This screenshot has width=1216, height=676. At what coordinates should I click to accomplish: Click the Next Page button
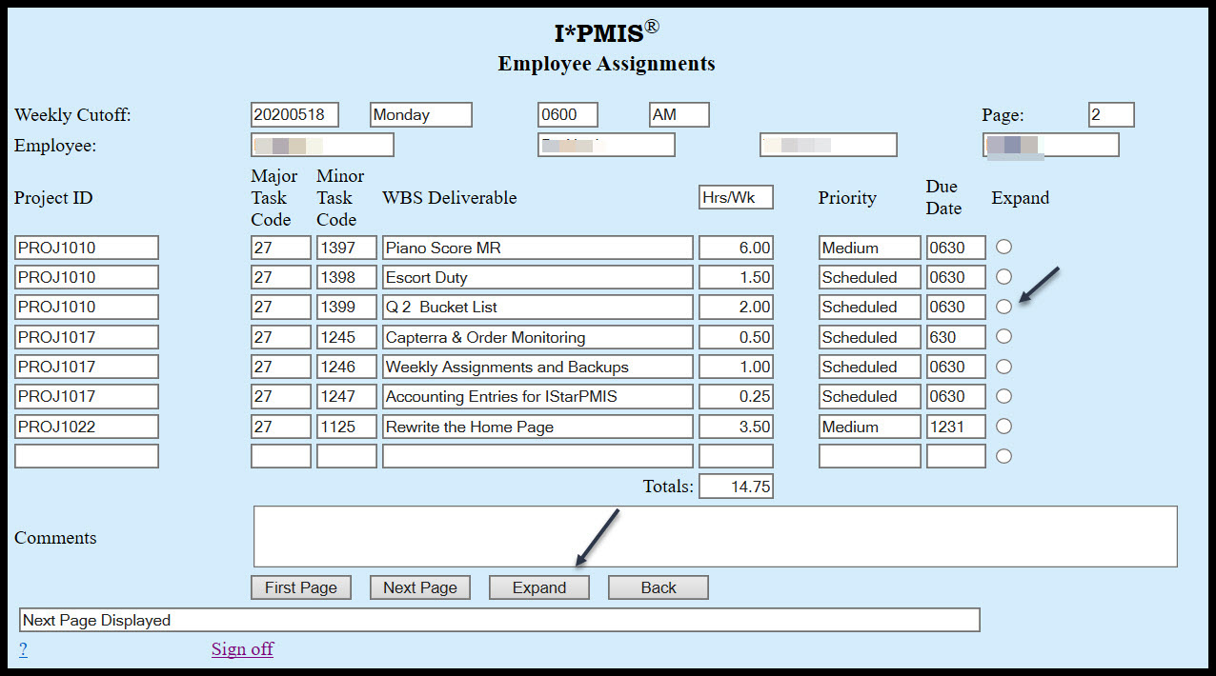pyautogui.click(x=419, y=587)
